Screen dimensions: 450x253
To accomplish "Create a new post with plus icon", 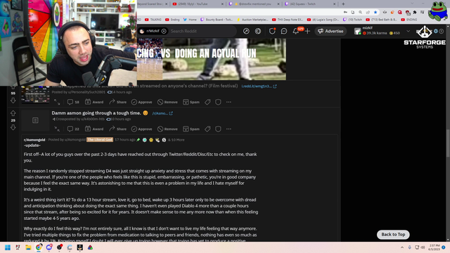I will coord(307,31).
